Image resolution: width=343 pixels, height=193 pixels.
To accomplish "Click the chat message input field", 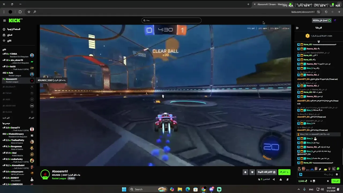I will click(x=319, y=175).
